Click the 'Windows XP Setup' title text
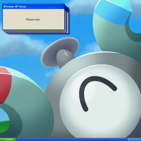This screenshot has width=141, height=141. point(15,7)
